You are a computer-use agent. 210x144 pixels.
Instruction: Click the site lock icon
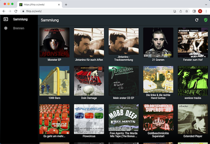pyautogui.click(x=23, y=11)
